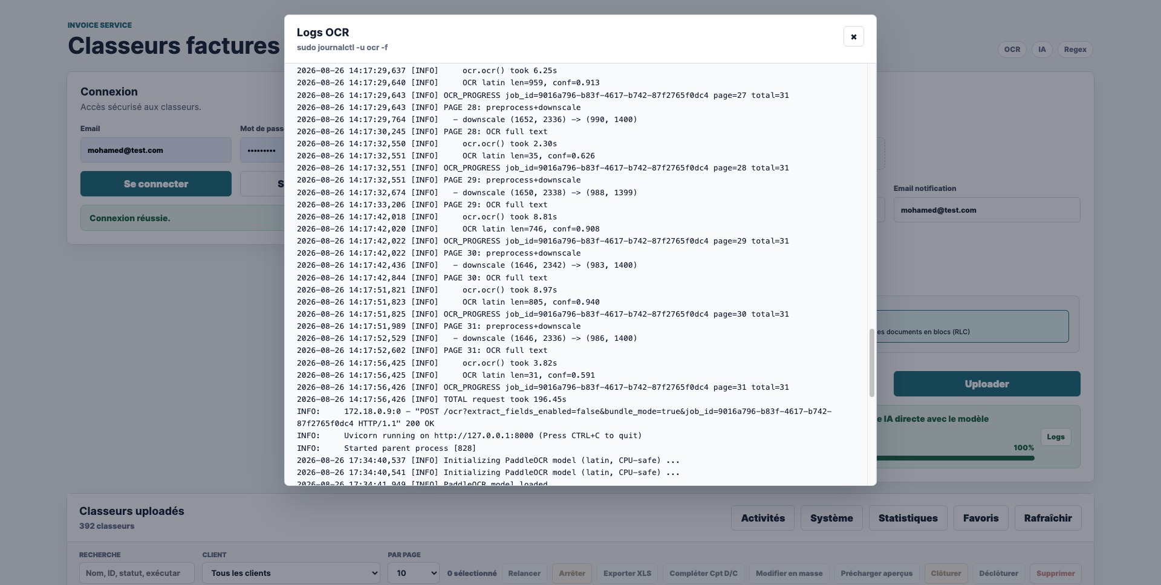
Task: Select the Regex pill in the header
Action: click(1075, 50)
